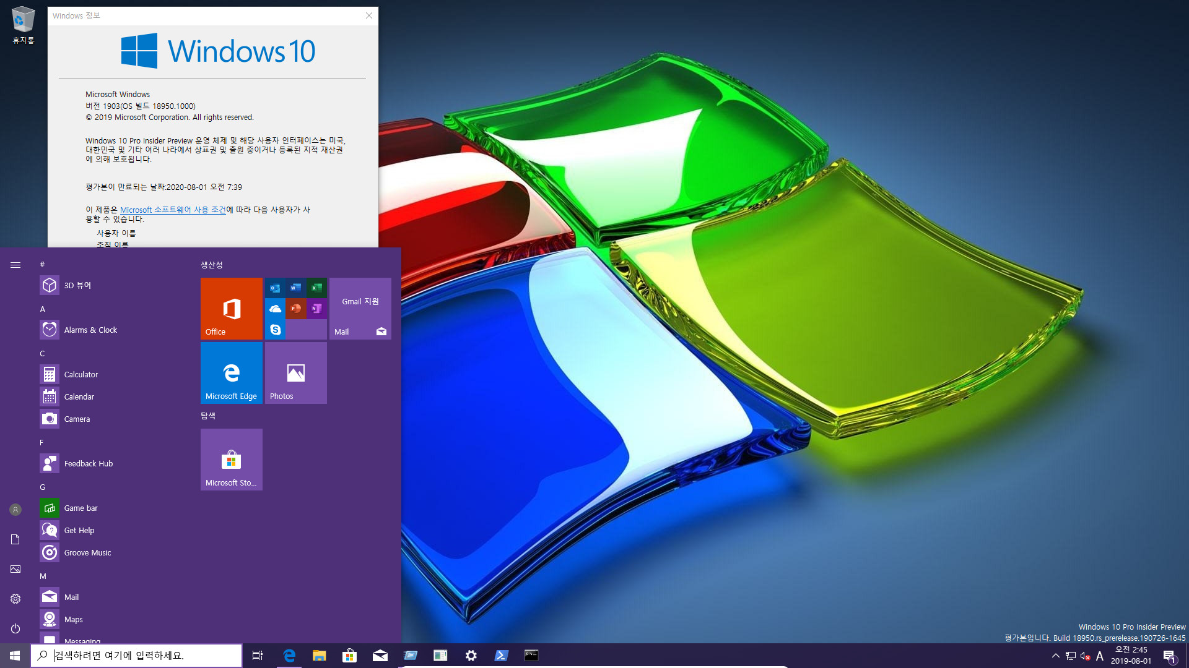Open Outlook icon in Office folder tile
1189x668 pixels.
pyautogui.click(x=276, y=288)
